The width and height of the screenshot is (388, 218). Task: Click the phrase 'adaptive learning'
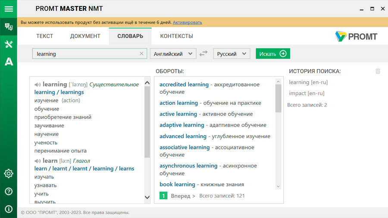point(182,125)
